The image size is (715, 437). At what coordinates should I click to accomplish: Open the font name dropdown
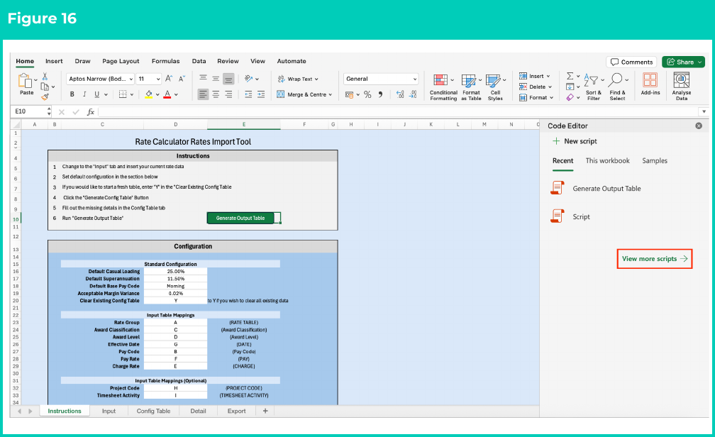point(131,79)
